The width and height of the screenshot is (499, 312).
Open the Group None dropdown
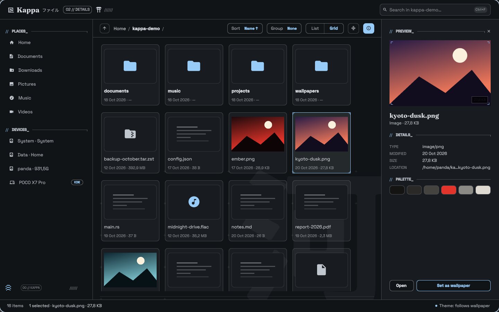[x=284, y=28]
